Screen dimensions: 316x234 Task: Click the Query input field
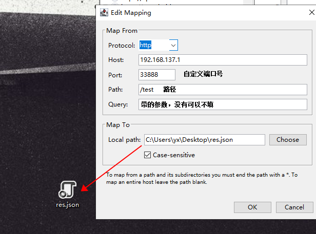click(223, 104)
